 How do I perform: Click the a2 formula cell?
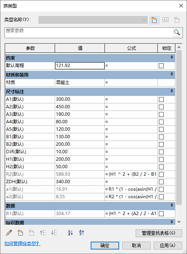click(131, 197)
